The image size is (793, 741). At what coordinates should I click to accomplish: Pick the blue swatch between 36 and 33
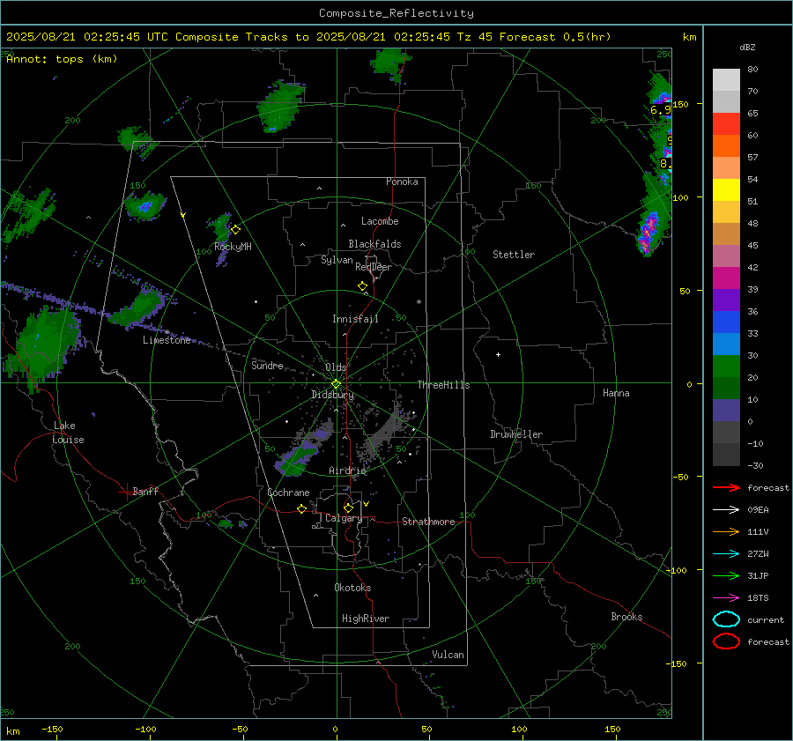point(726,322)
